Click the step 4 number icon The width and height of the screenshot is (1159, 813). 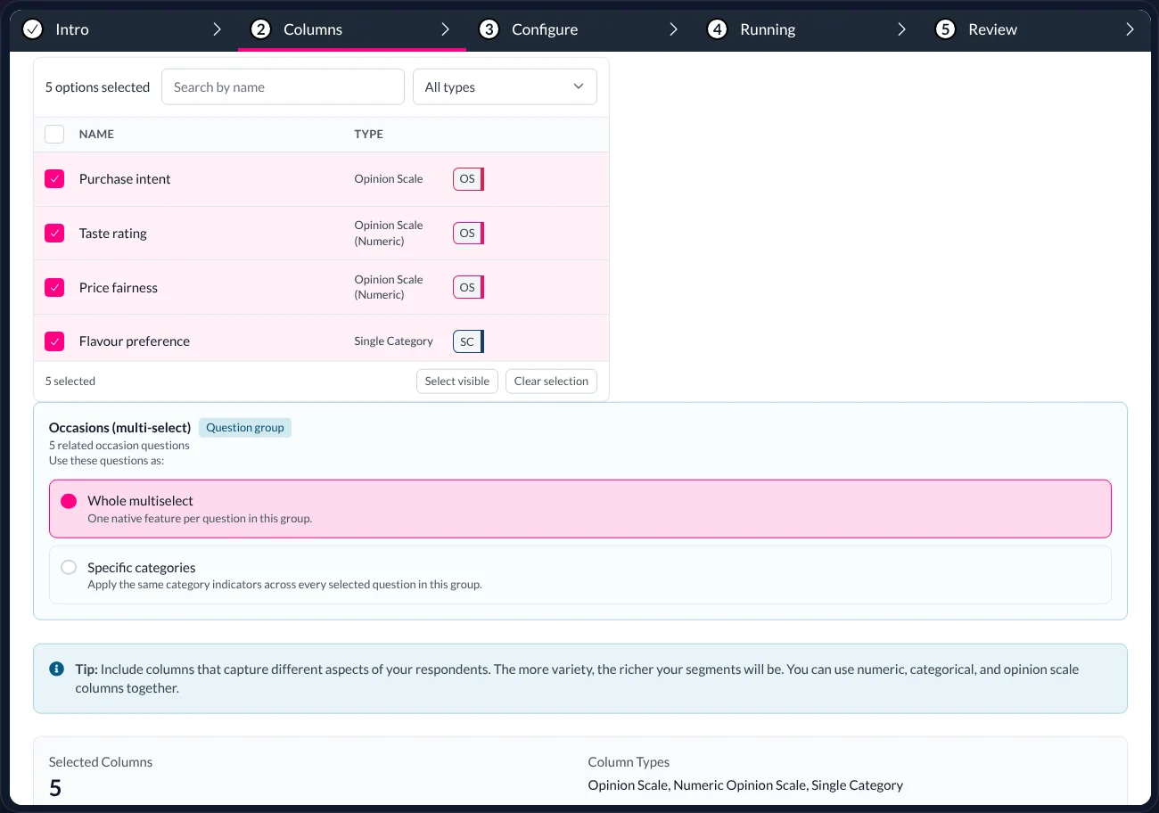pos(717,29)
